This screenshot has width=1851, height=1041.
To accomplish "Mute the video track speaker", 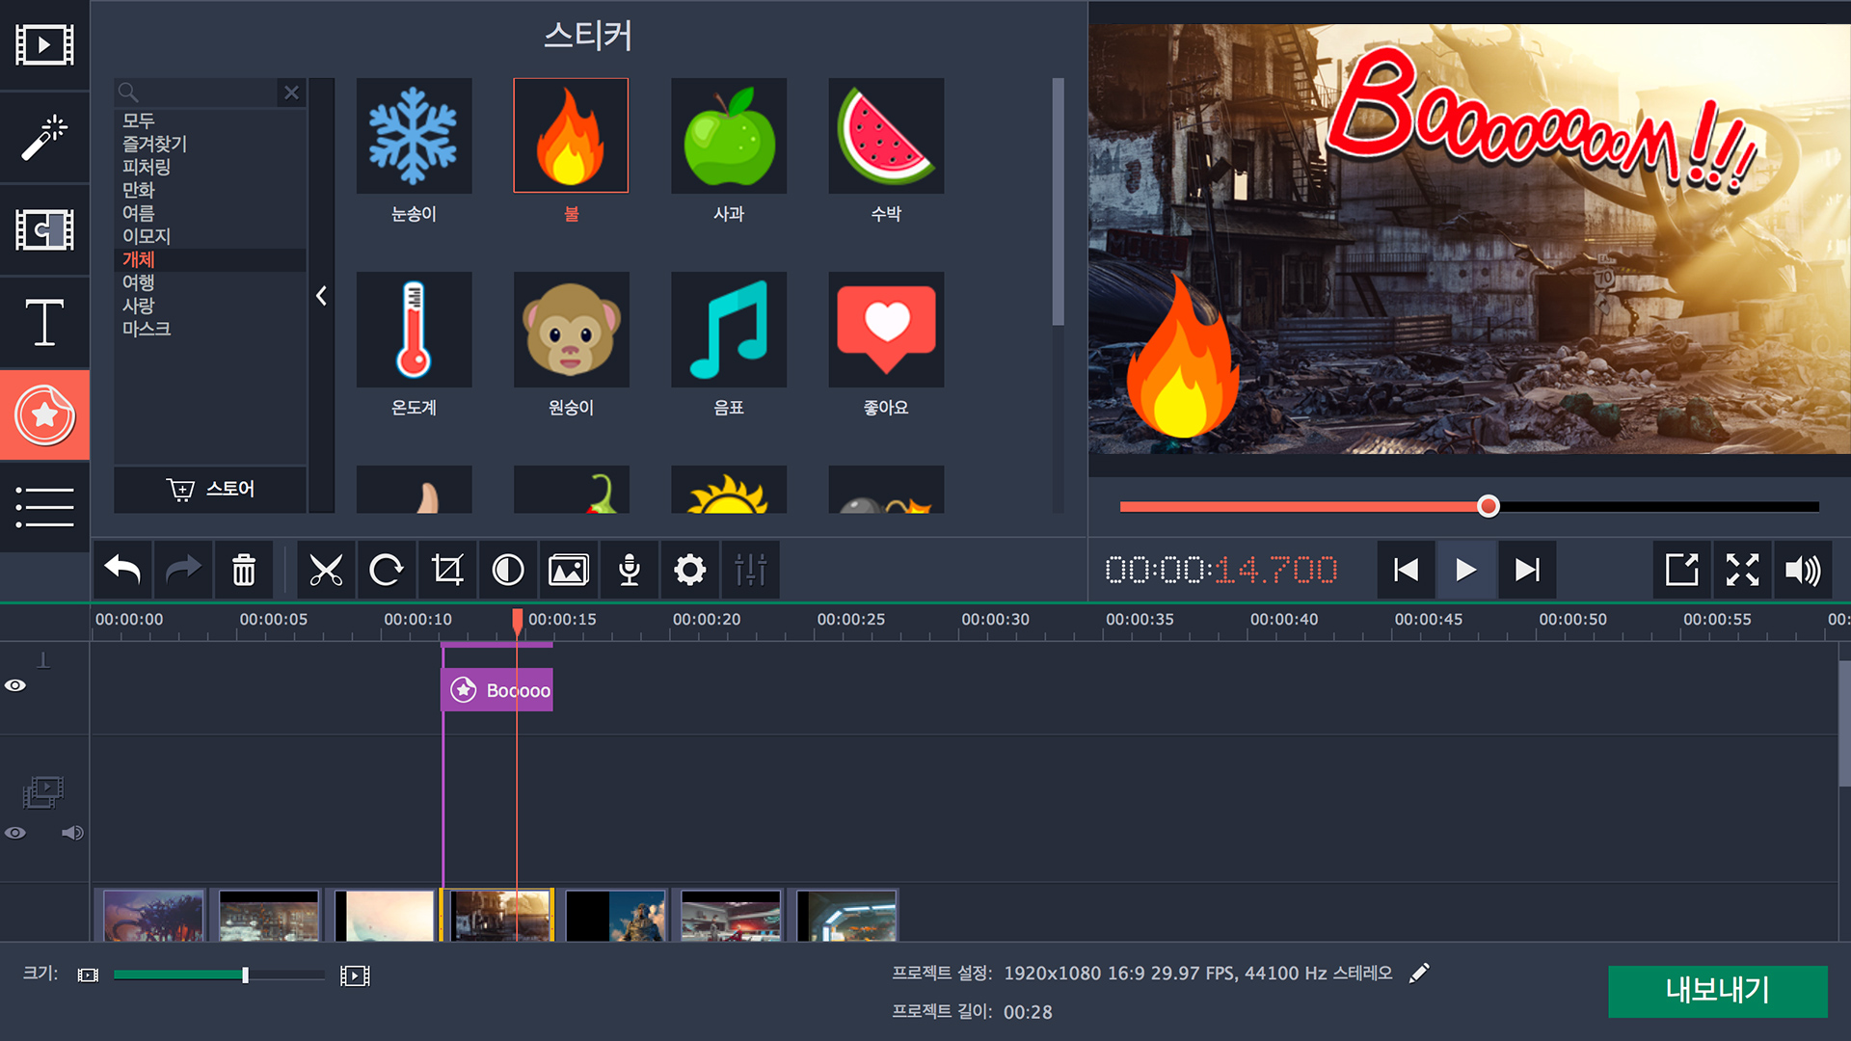I will 72,833.
